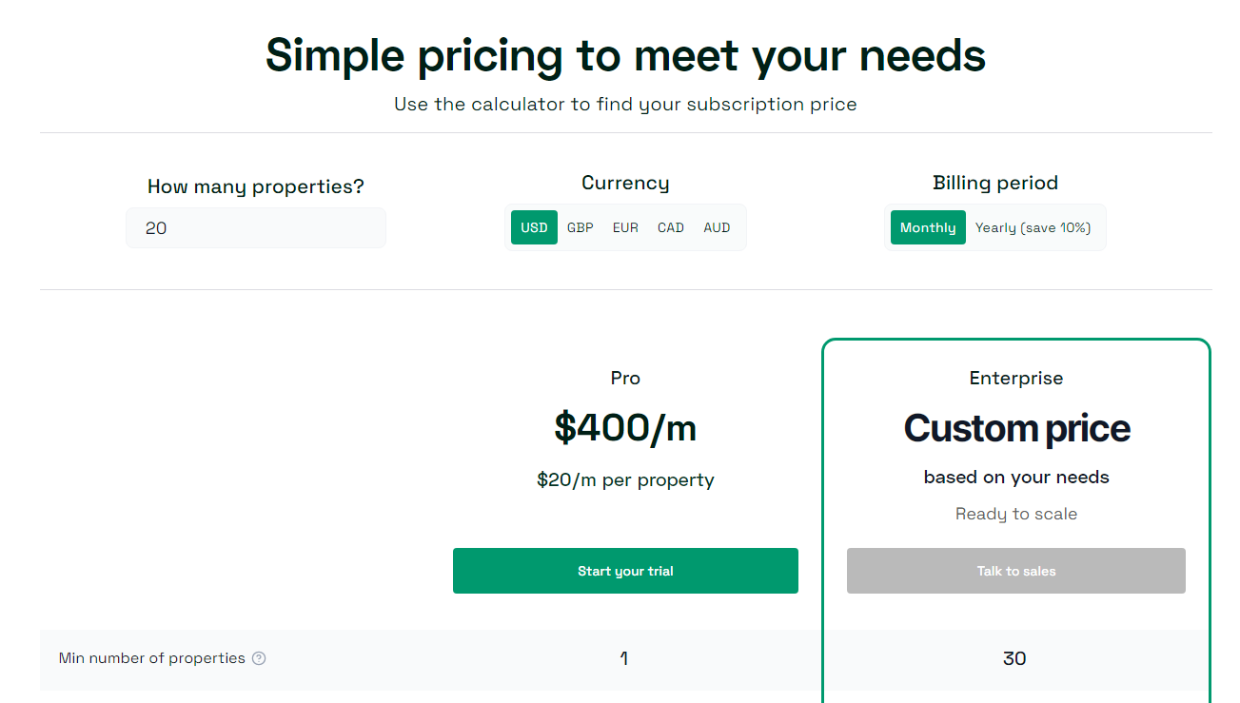Click the Ready to scale text
This screenshot has height=703, width=1240.
click(x=1016, y=514)
